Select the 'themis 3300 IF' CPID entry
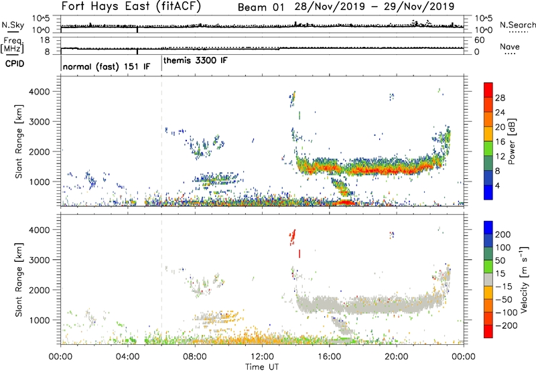536x371 pixels. 195,60
